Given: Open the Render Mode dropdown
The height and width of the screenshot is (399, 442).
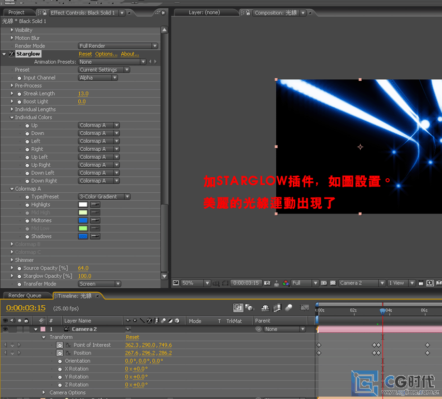Looking at the screenshot, I should [x=118, y=46].
